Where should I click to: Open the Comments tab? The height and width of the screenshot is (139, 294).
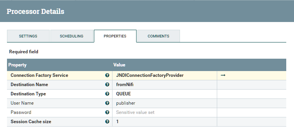point(158,36)
